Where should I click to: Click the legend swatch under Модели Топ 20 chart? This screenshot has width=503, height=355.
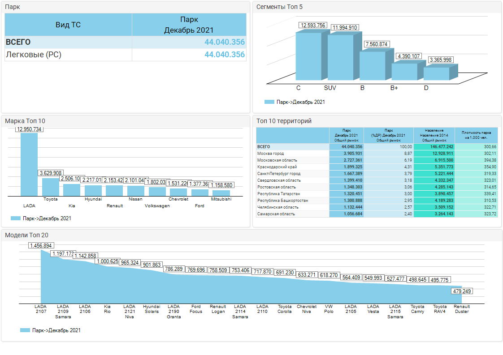click(25, 330)
